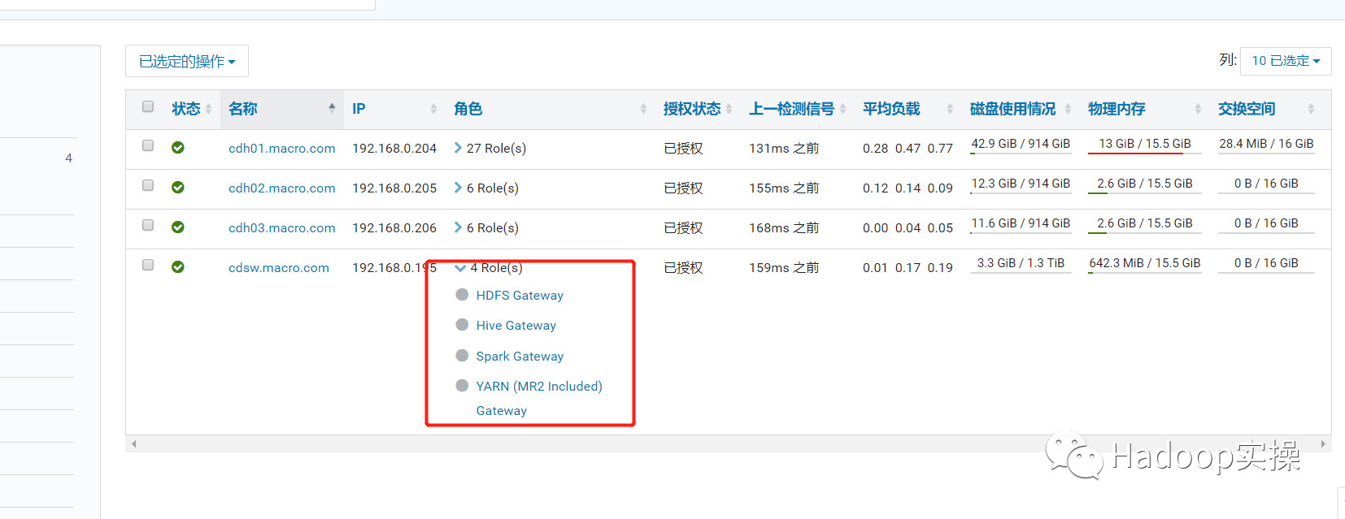Select load average 0.28 0.47 0.77

click(x=908, y=148)
